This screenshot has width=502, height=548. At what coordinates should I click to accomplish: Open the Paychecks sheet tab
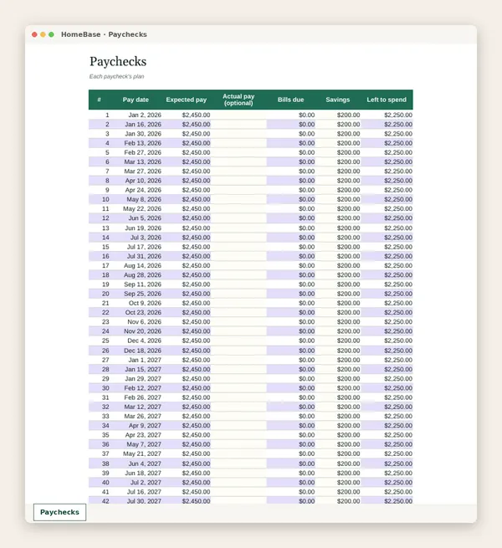[59, 512]
